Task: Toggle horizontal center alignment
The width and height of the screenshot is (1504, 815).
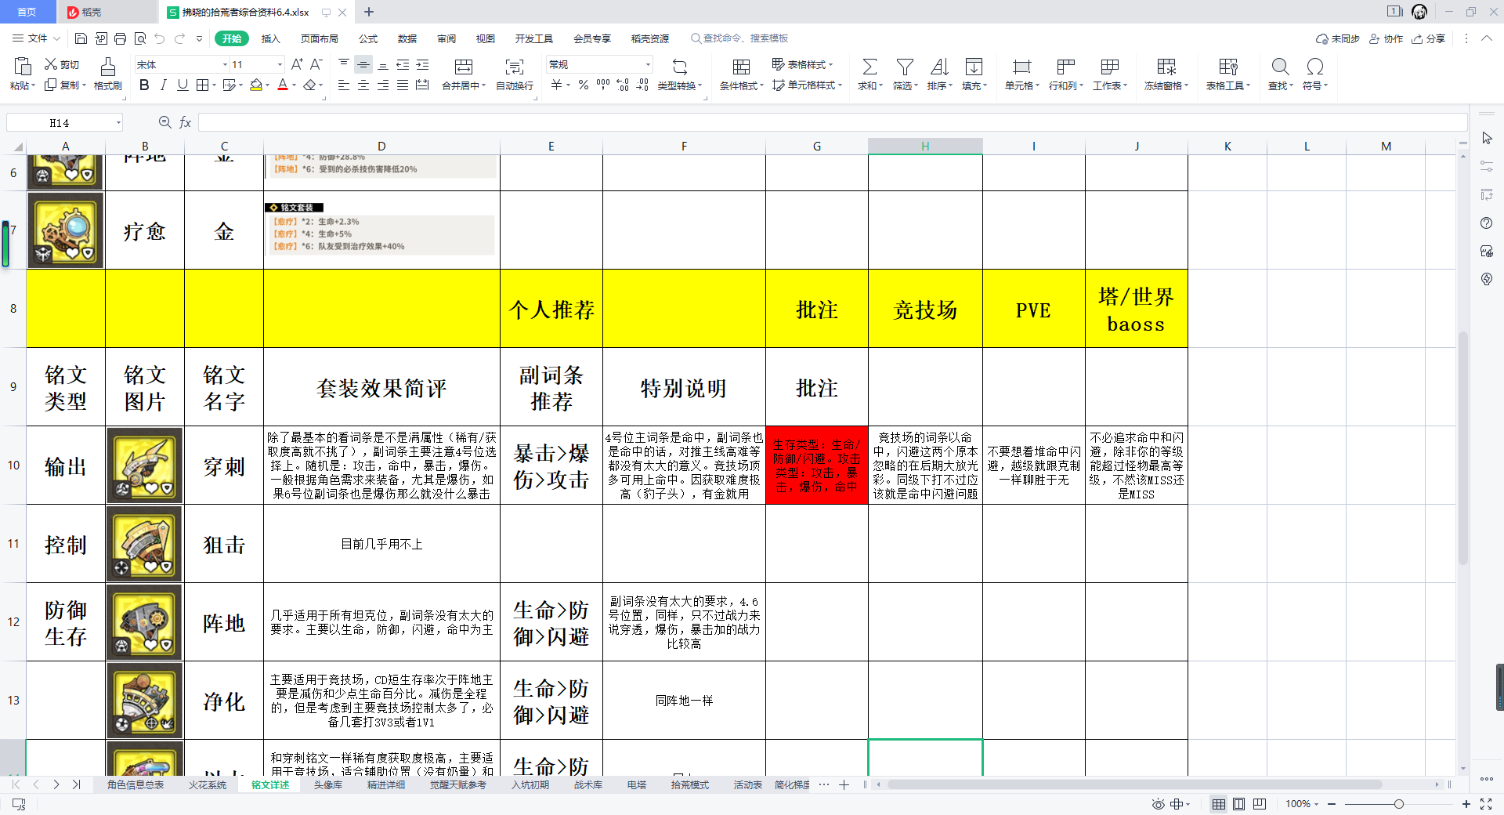Action: [363, 85]
